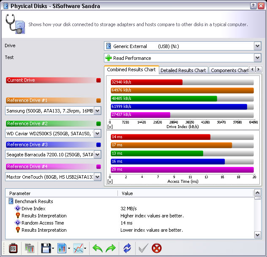The height and width of the screenshot is (257, 267).
Task: Click the 32940 kB/s red bar
Action: pyautogui.click(x=147, y=82)
